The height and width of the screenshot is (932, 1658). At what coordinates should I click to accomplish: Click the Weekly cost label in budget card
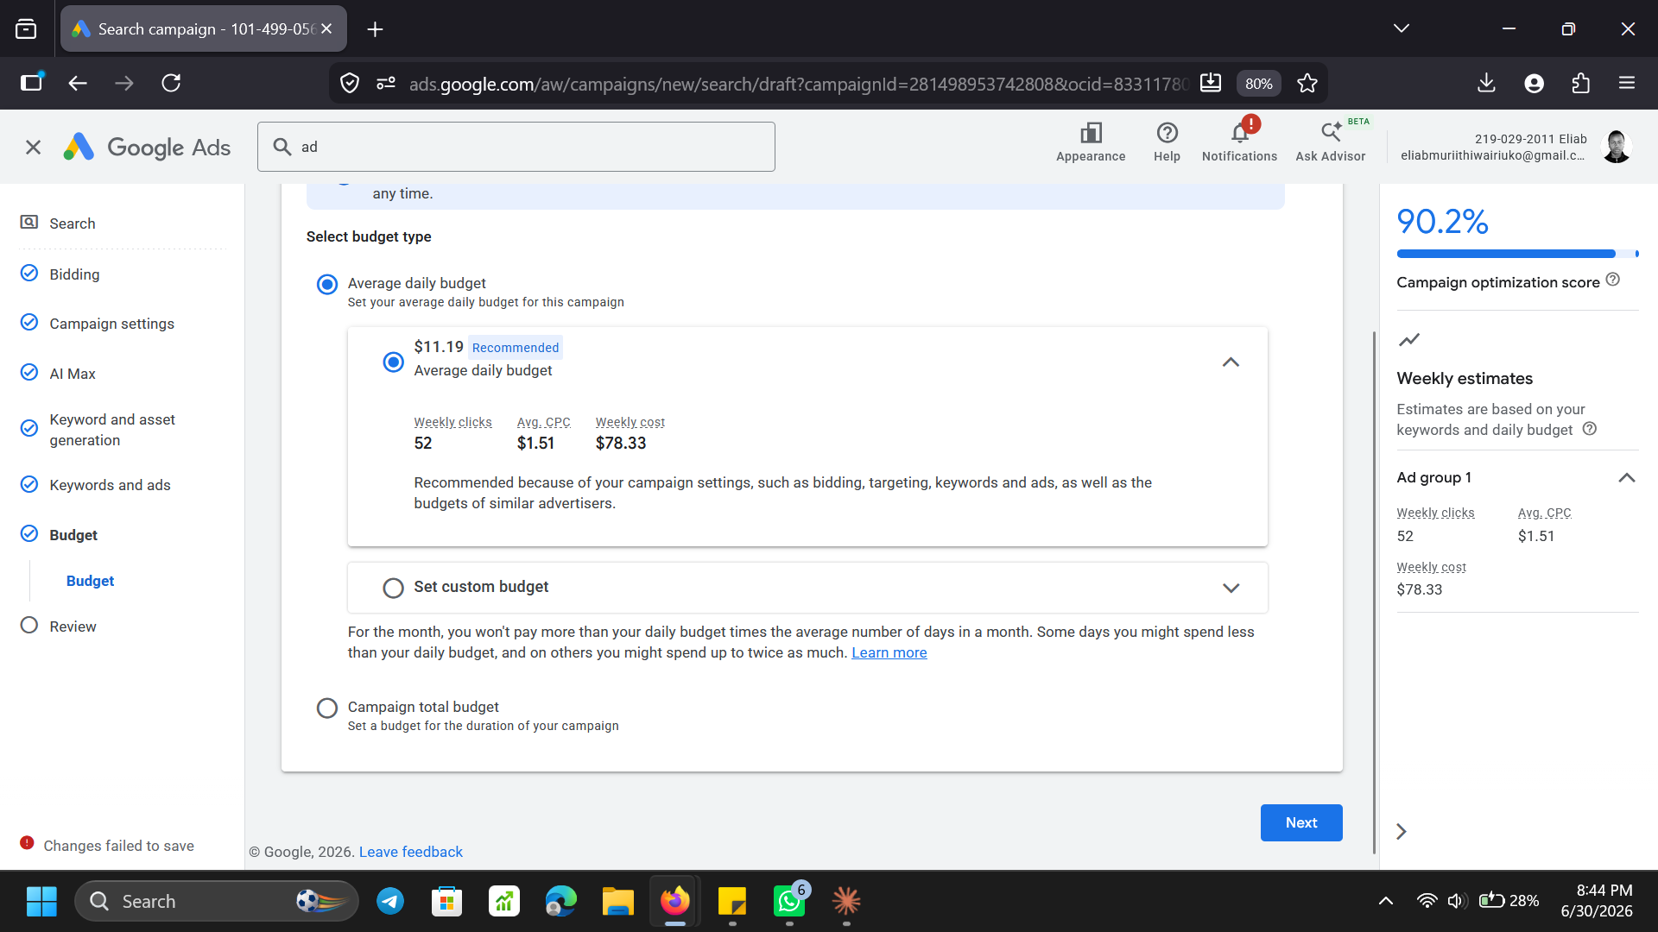630,422
